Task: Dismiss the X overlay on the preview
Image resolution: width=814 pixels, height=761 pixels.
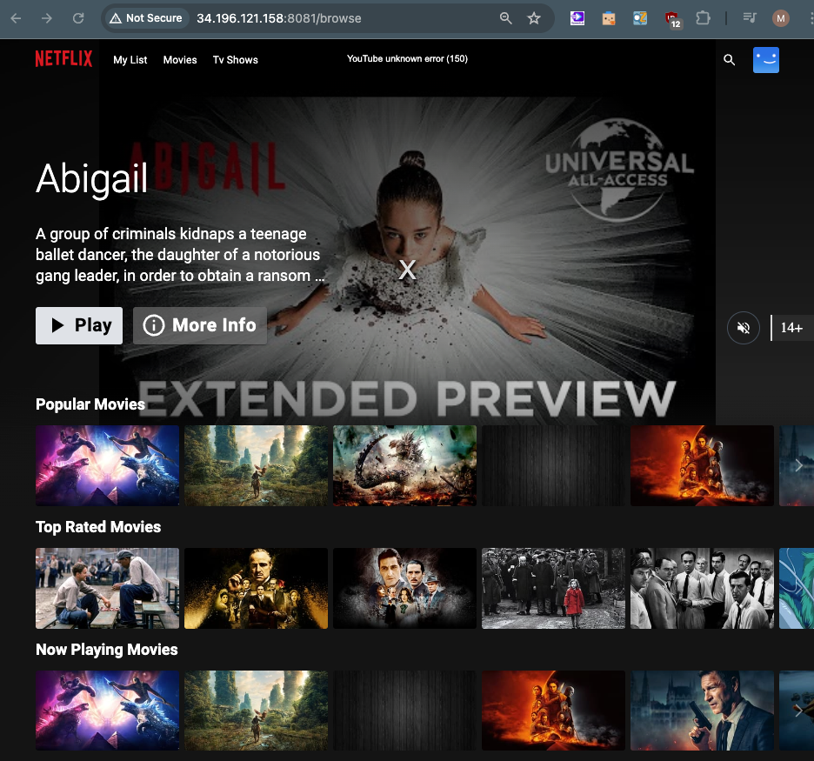Action: coord(407,270)
